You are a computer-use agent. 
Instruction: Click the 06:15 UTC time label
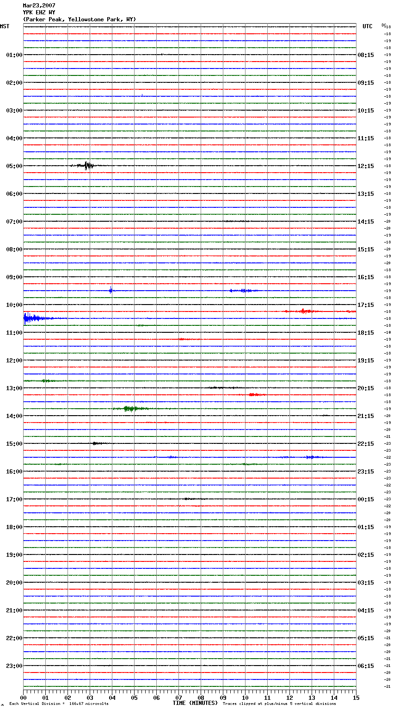pyautogui.click(x=366, y=666)
